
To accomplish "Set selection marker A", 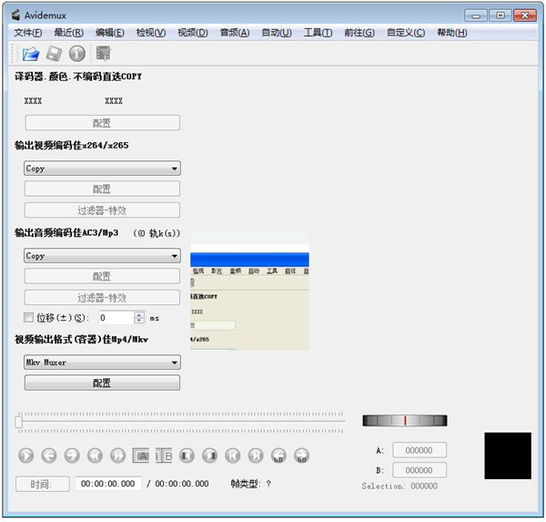I will (x=143, y=455).
